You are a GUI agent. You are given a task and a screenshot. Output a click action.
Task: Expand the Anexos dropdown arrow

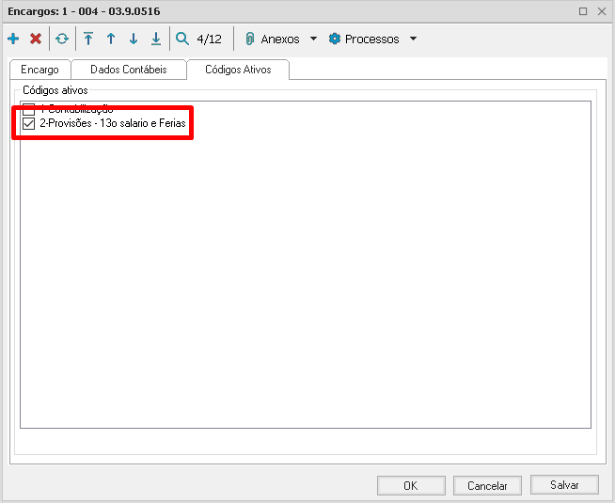(313, 39)
